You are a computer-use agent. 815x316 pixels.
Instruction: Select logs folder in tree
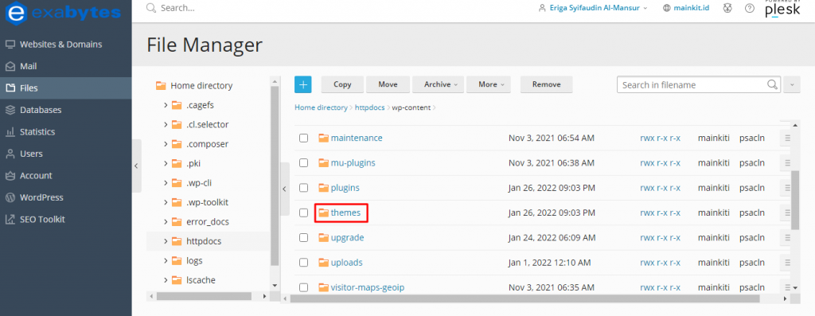(194, 260)
